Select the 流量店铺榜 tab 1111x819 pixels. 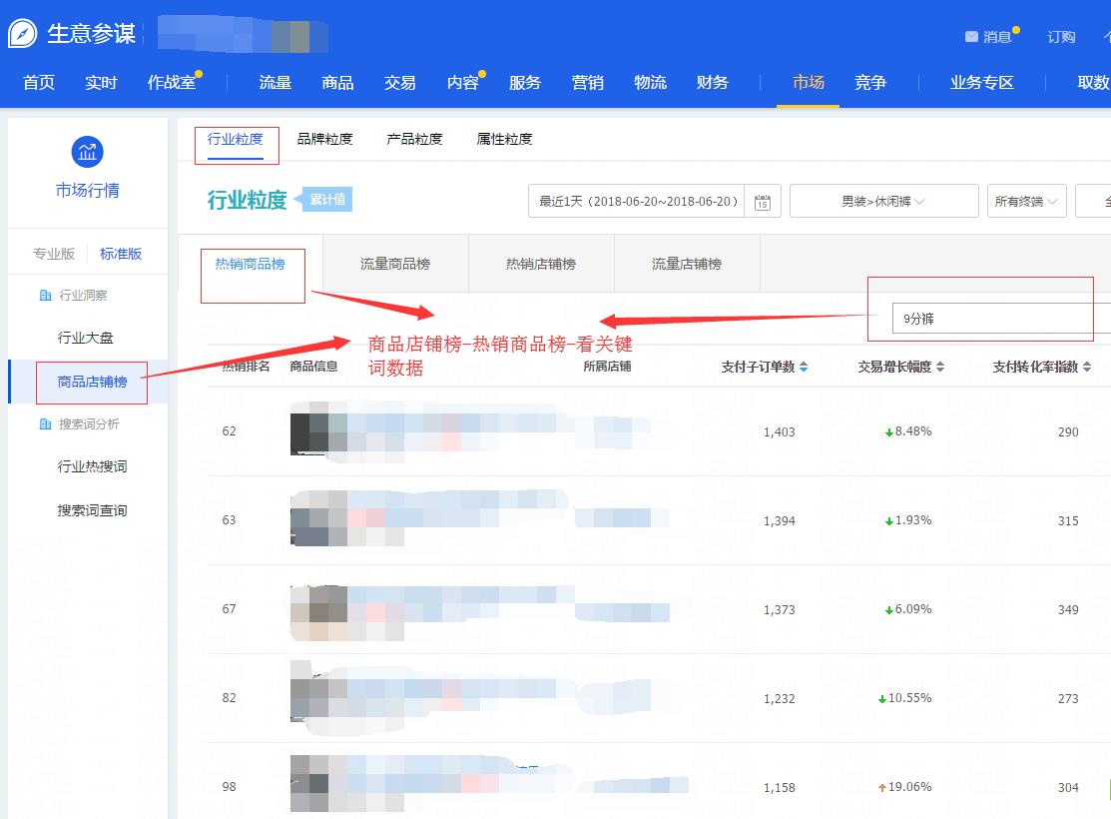pyautogui.click(x=687, y=264)
